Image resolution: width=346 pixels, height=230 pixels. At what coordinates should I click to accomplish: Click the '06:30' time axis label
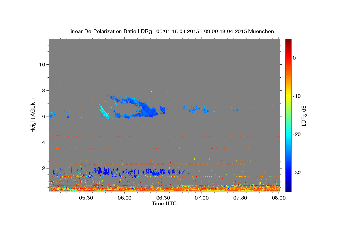click(163, 198)
